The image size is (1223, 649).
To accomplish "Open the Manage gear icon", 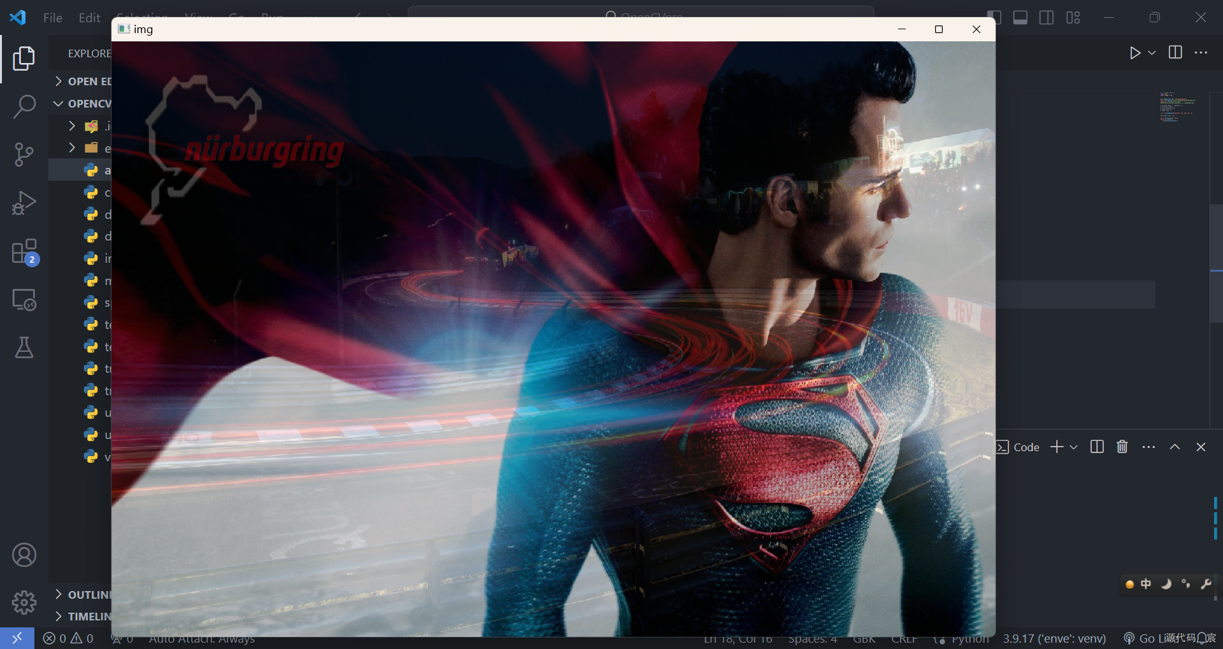I will click(x=24, y=602).
